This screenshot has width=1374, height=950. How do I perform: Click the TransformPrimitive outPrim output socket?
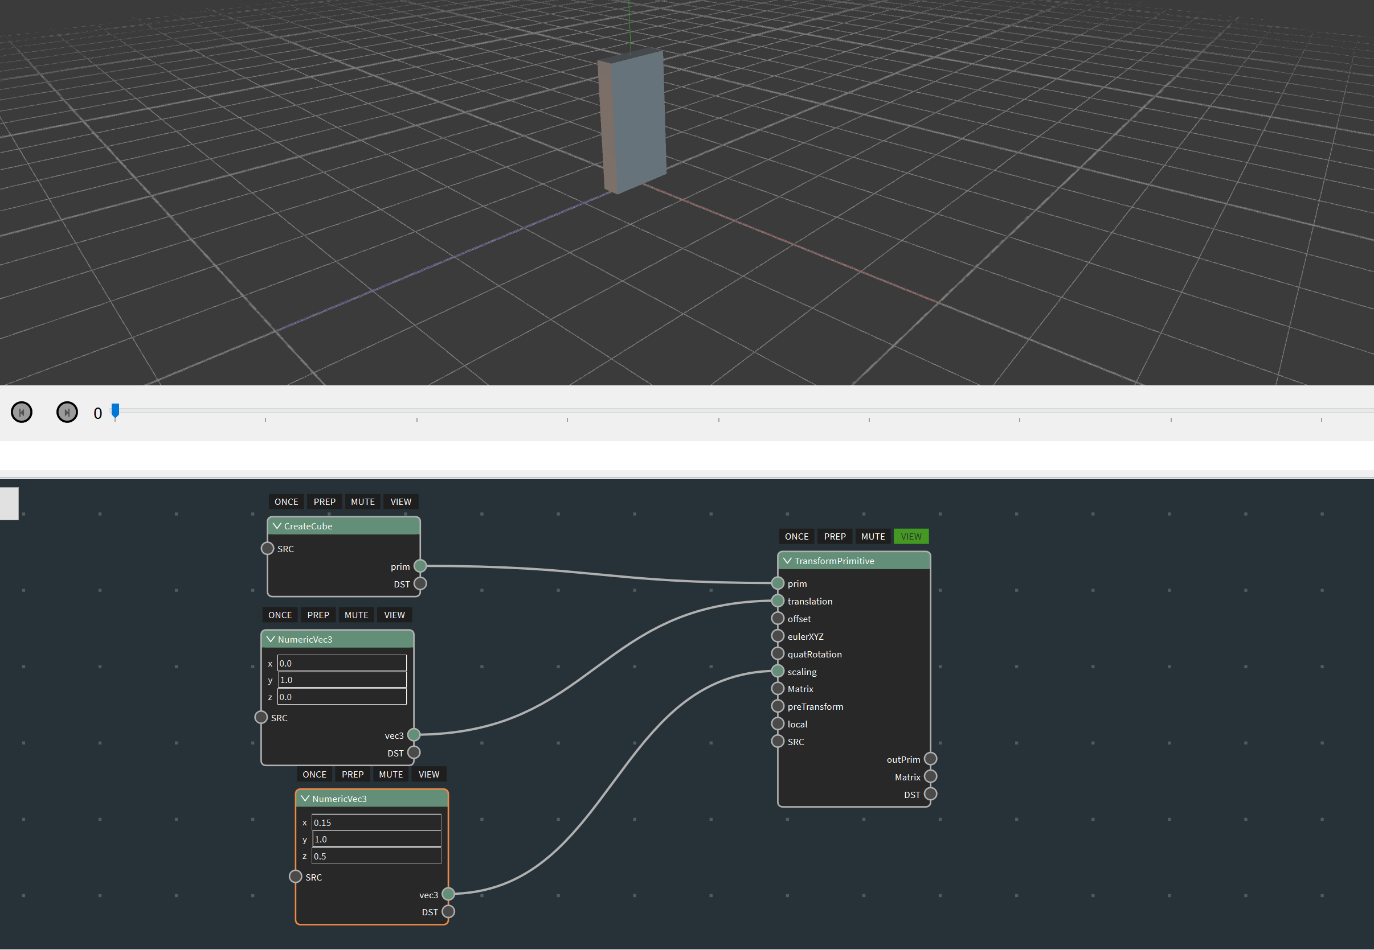pos(931,759)
